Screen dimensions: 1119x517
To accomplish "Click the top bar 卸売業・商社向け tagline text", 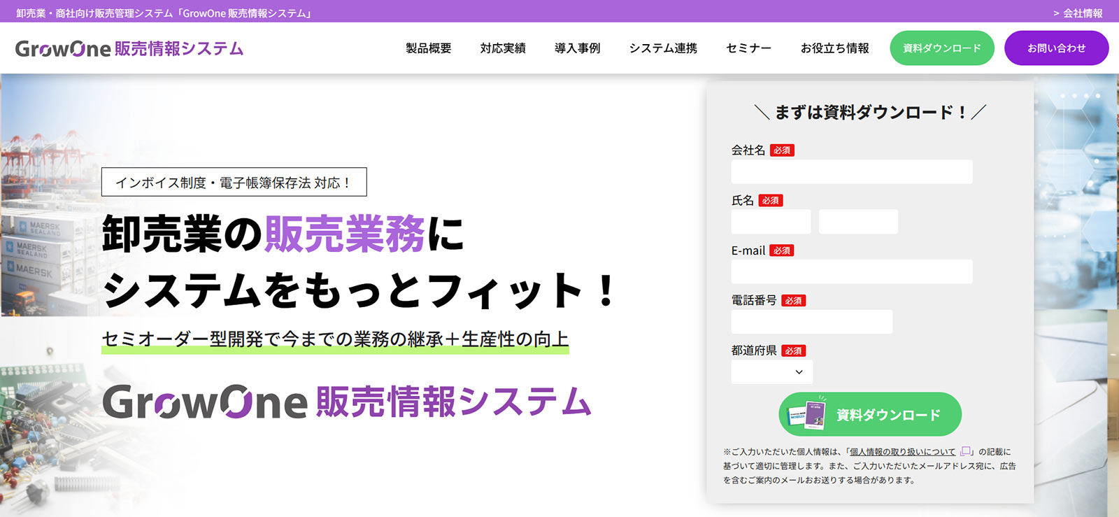I will (x=164, y=13).
